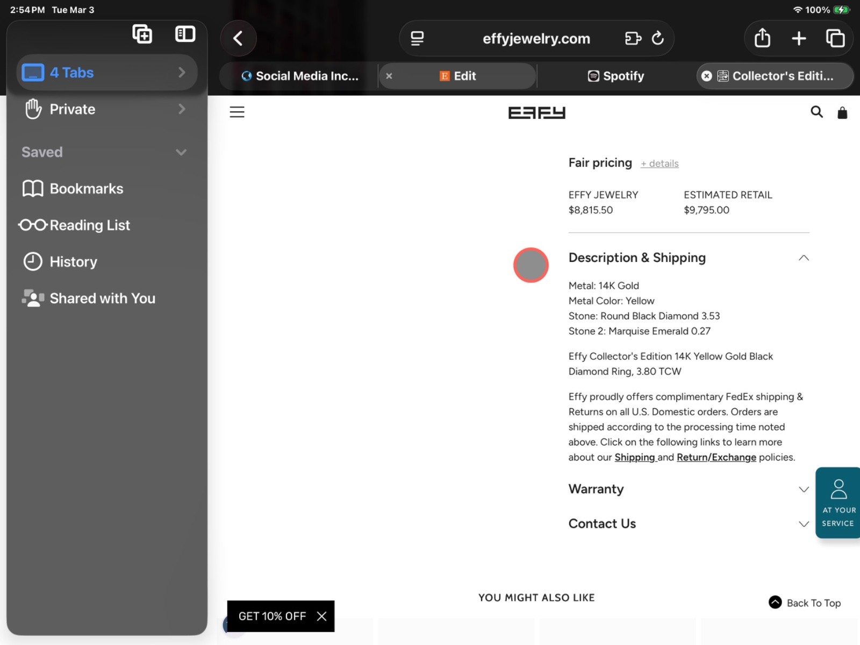The height and width of the screenshot is (645, 860).
Task: Tap the new tab group icon in sidebar
Action: click(142, 34)
